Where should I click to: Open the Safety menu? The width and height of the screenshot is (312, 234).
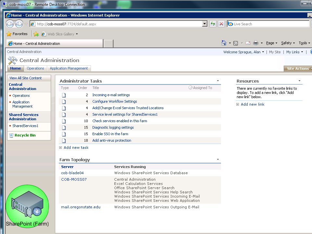tap(288, 43)
